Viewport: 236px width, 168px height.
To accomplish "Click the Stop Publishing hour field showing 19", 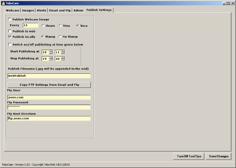I will coord(45,59).
